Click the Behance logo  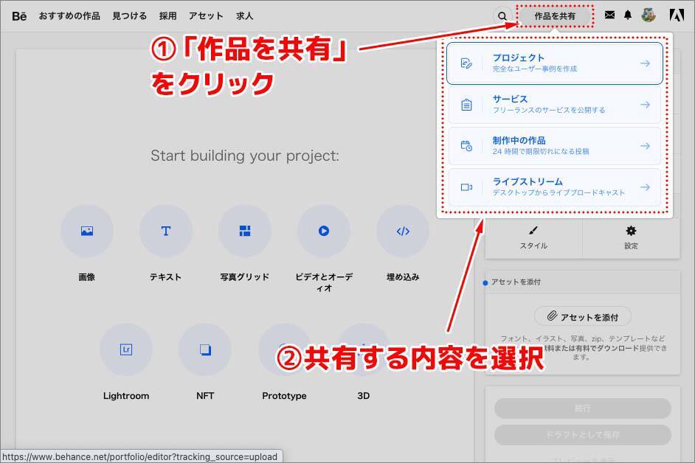(x=19, y=16)
